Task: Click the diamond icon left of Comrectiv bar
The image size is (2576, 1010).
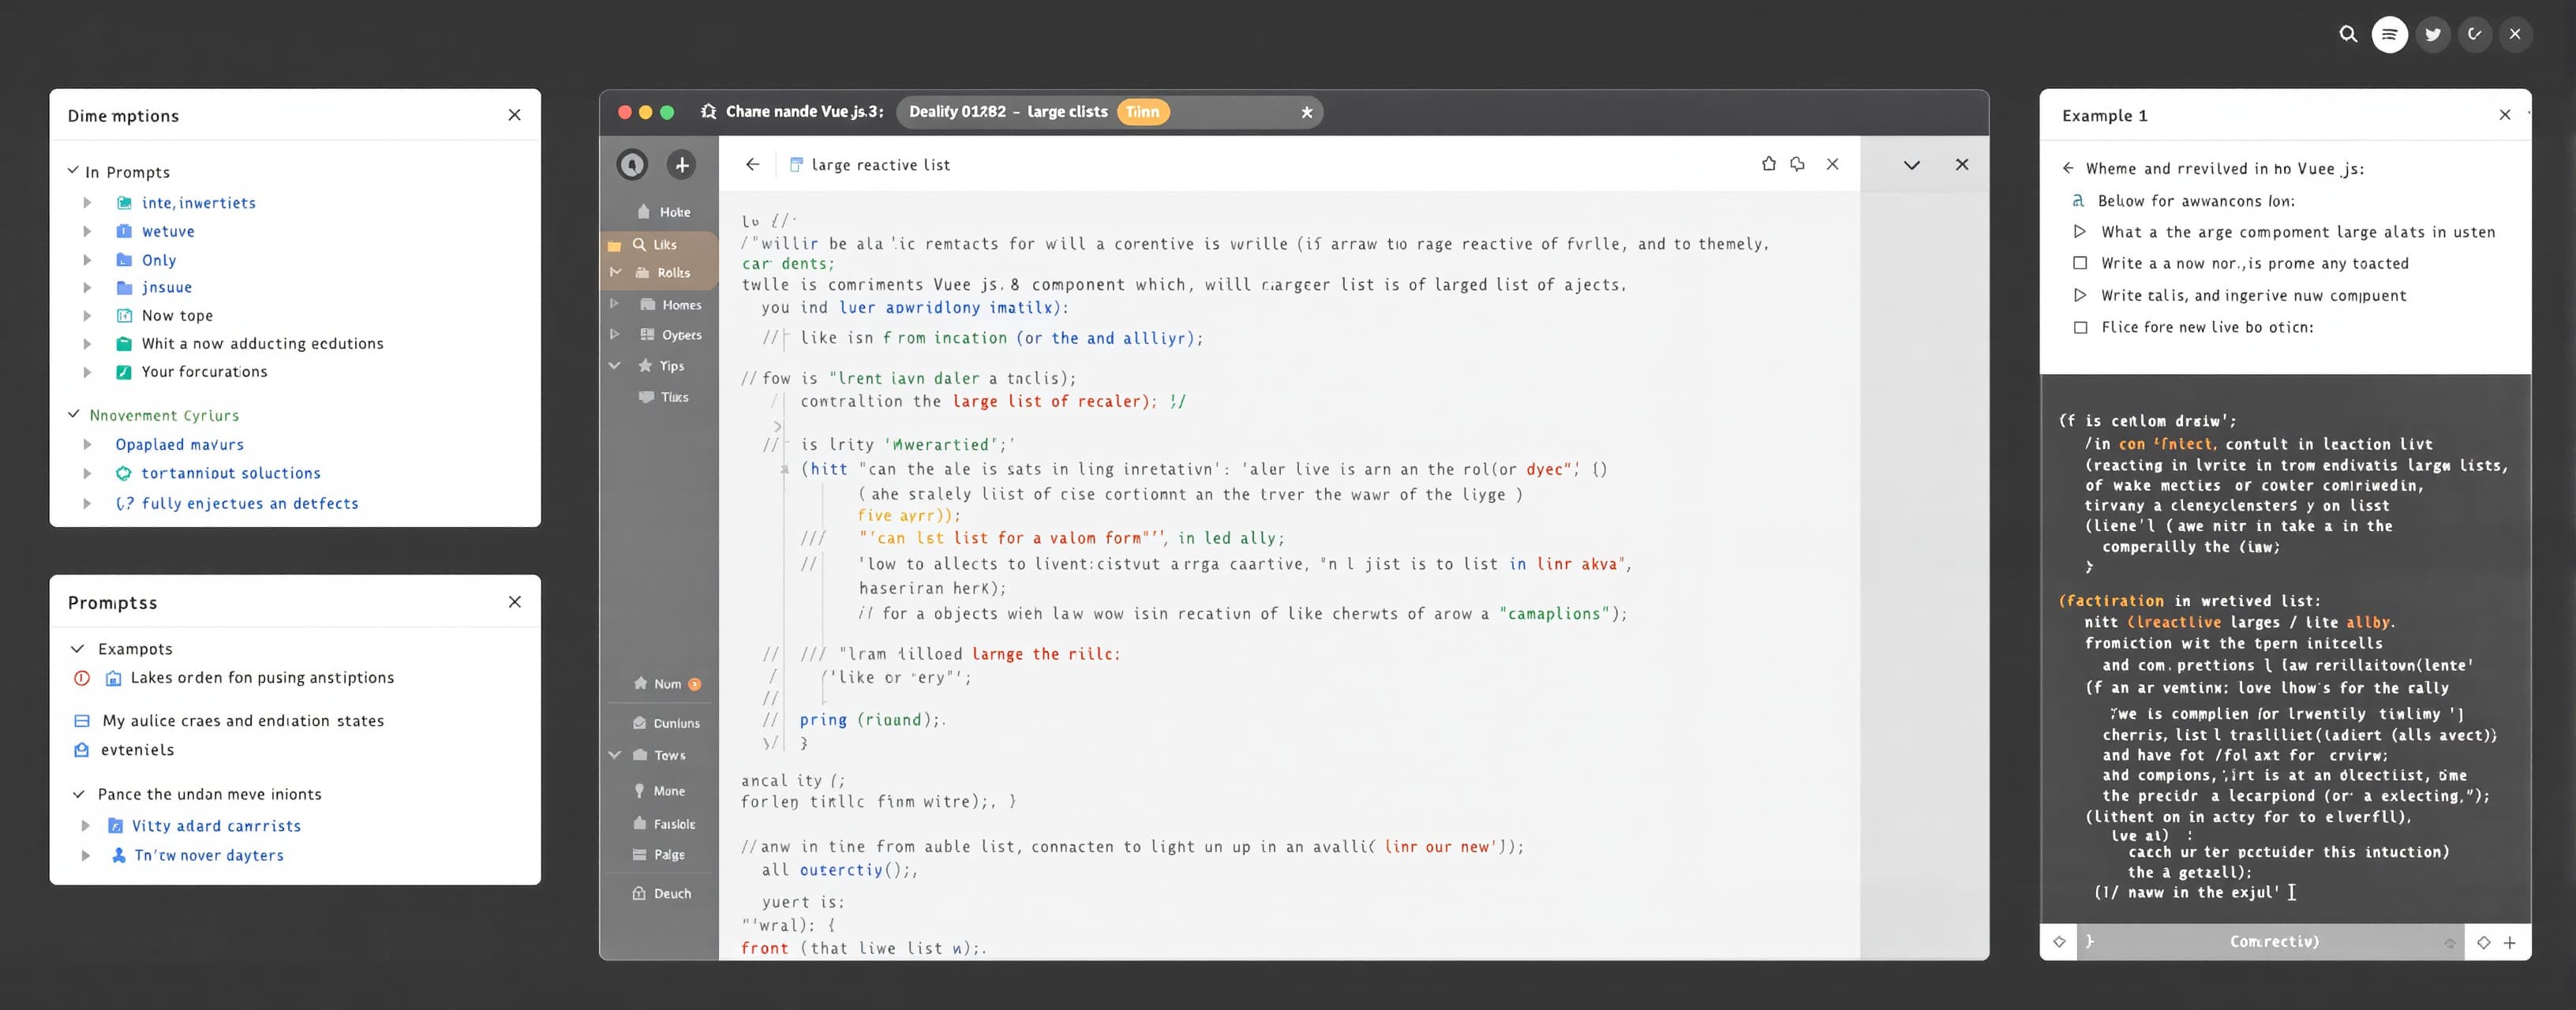Action: pos(2059,942)
